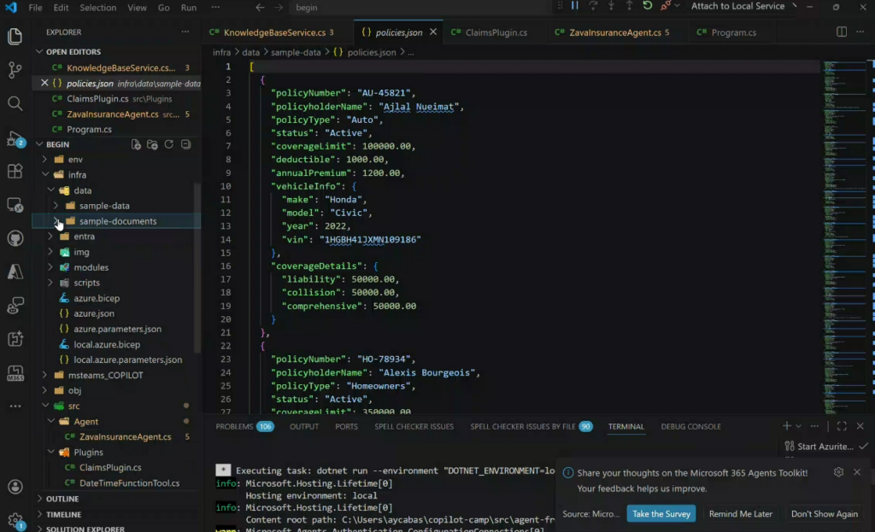Maximize the terminal panel size
Screen dimensions: 875x532
pos(842,426)
